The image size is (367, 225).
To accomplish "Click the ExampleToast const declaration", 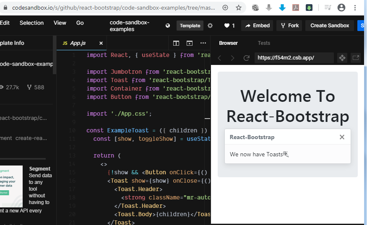I will (147, 130).
